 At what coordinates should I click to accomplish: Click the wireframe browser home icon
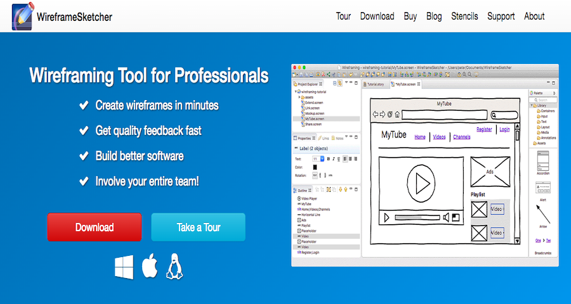[397, 115]
